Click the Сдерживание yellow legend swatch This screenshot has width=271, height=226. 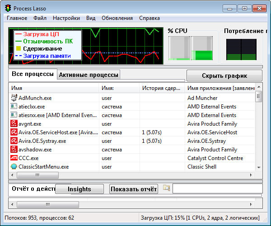19,48
